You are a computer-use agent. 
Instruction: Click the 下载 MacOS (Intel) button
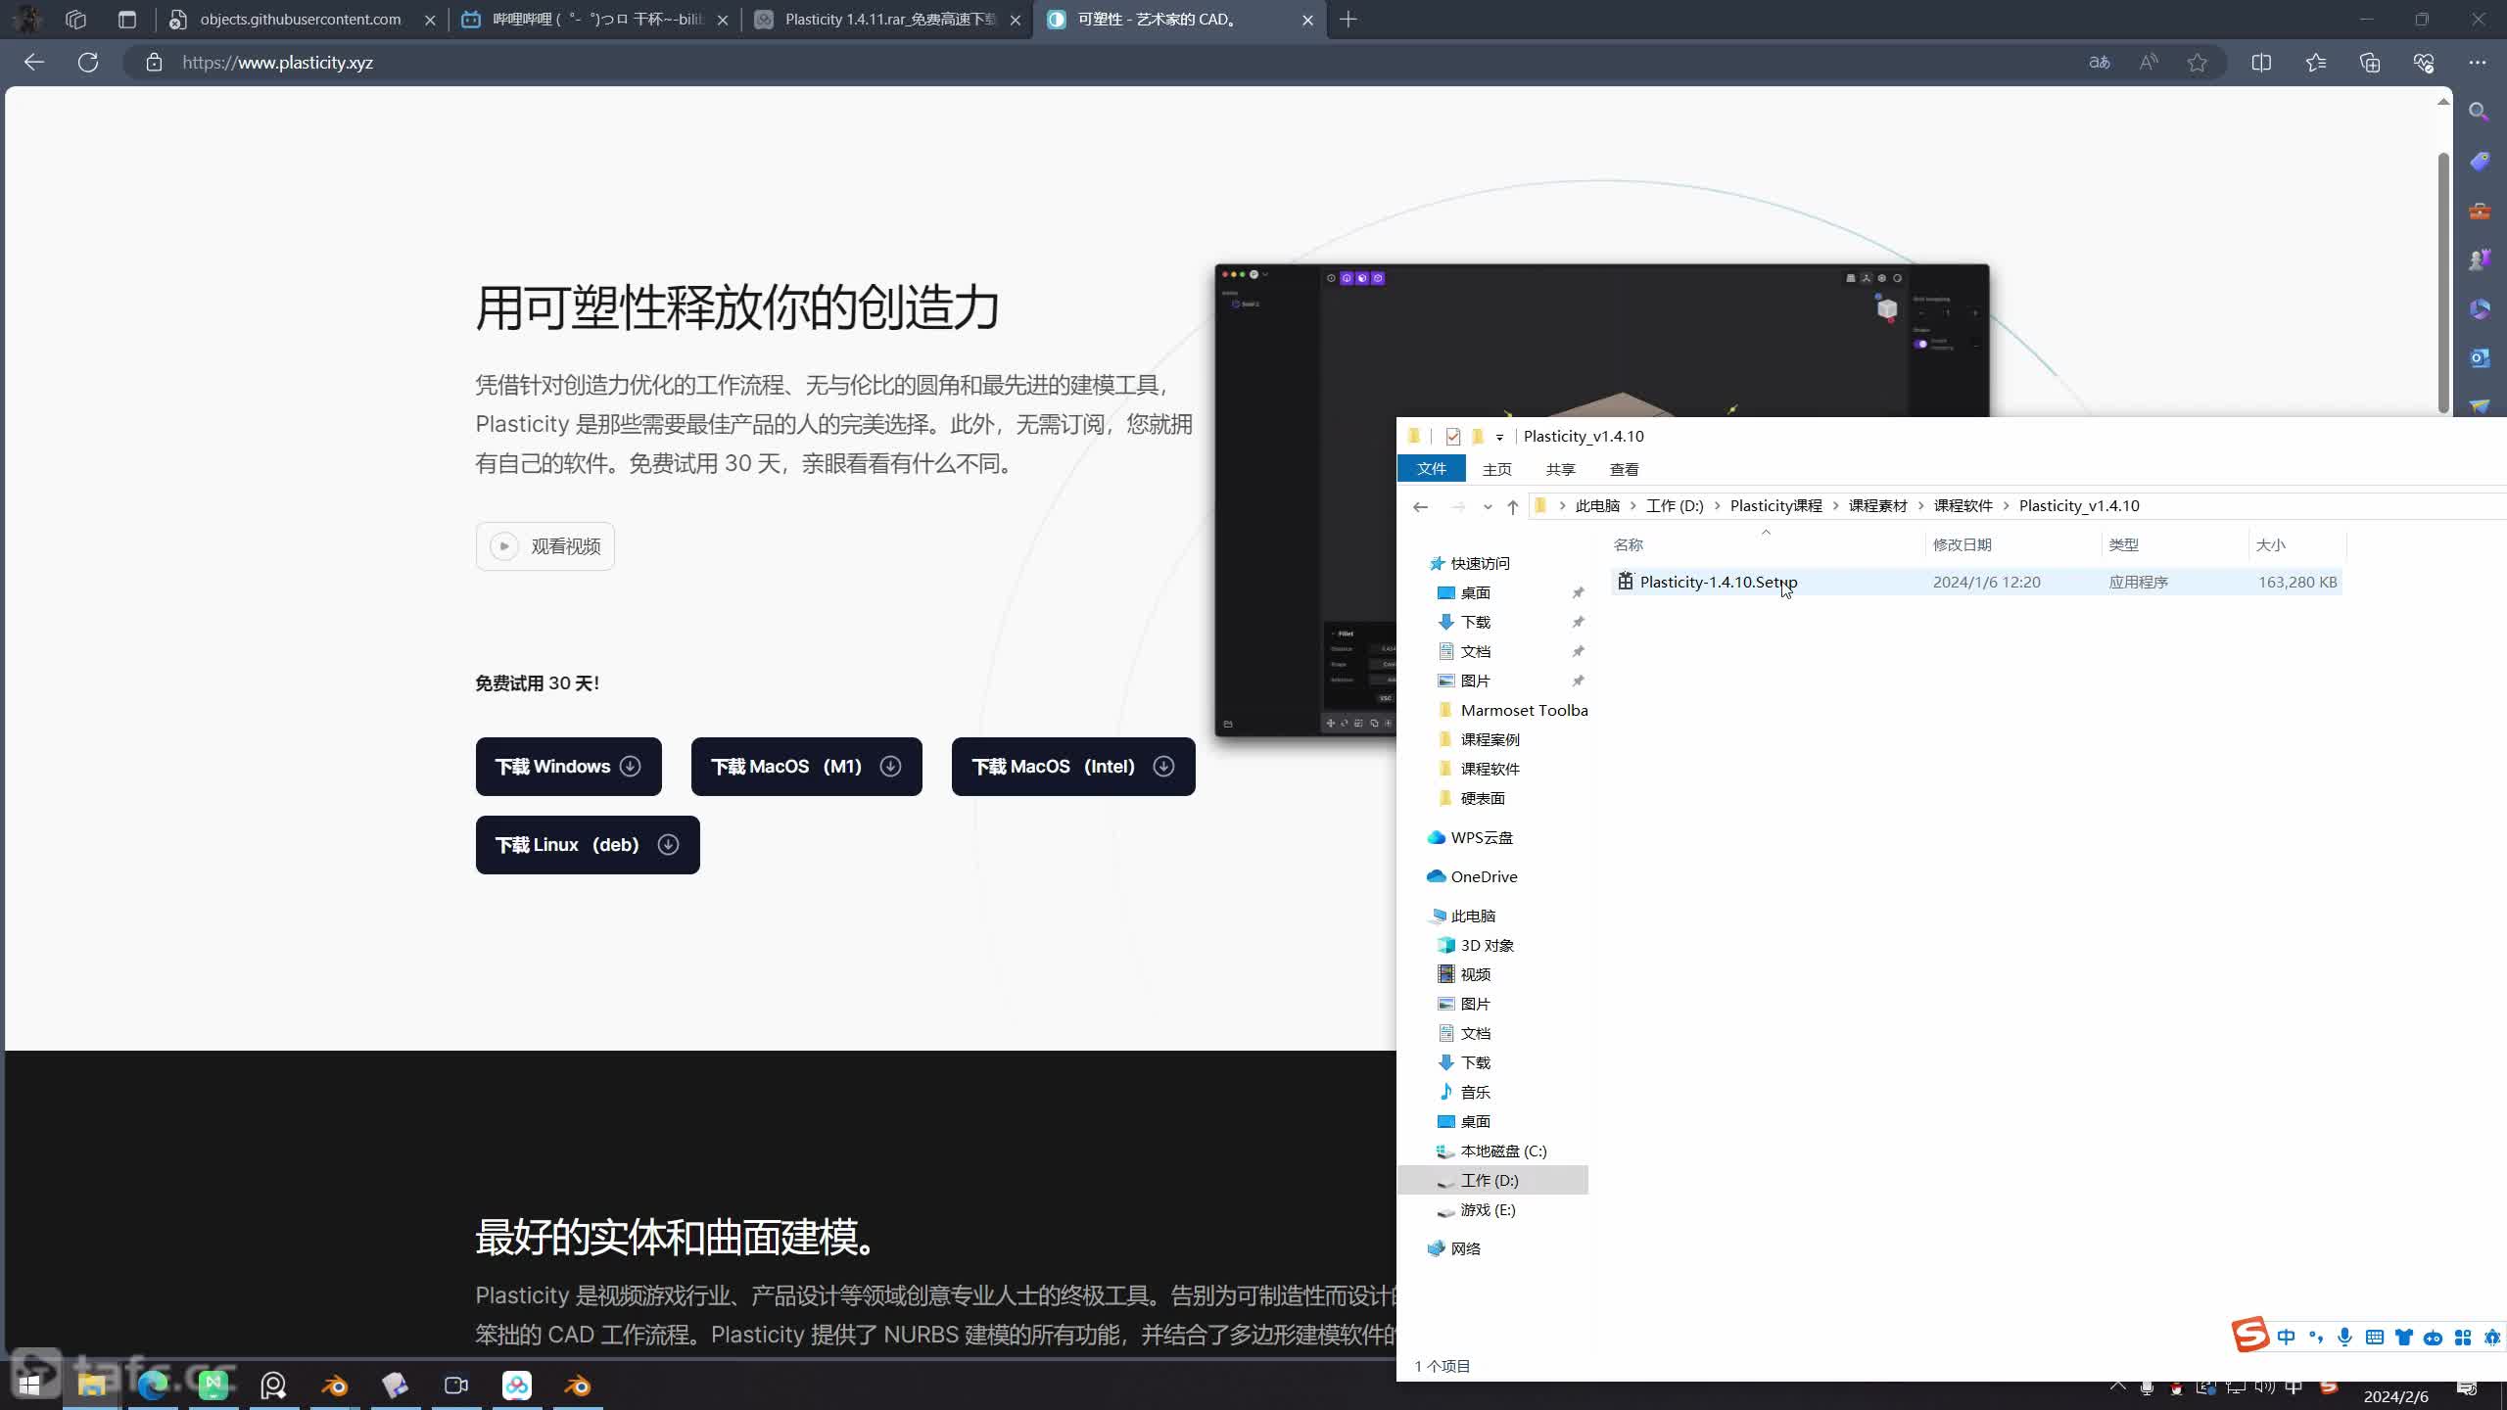pos(1073,767)
